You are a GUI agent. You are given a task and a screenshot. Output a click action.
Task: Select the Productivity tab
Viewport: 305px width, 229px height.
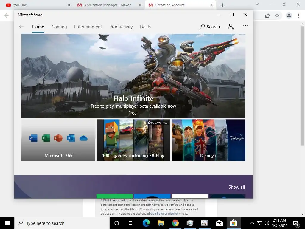(x=121, y=27)
